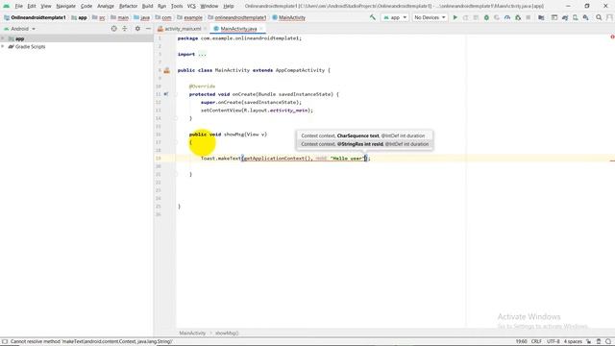Click Apply Changes and Restart Activity icon
615x346 pixels.
click(x=465, y=17)
